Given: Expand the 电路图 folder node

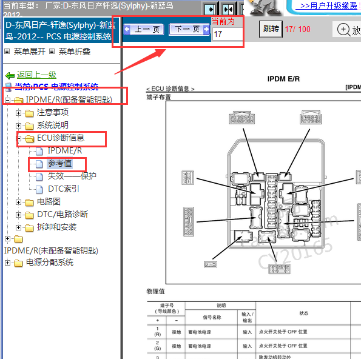Looking at the screenshot, I should click(18, 203).
